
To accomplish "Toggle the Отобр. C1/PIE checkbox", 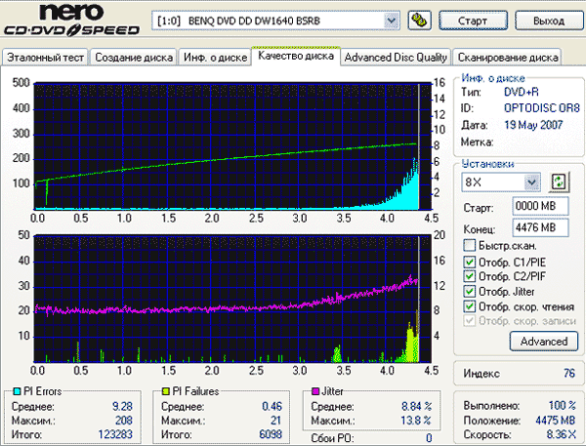I will pyautogui.click(x=469, y=263).
